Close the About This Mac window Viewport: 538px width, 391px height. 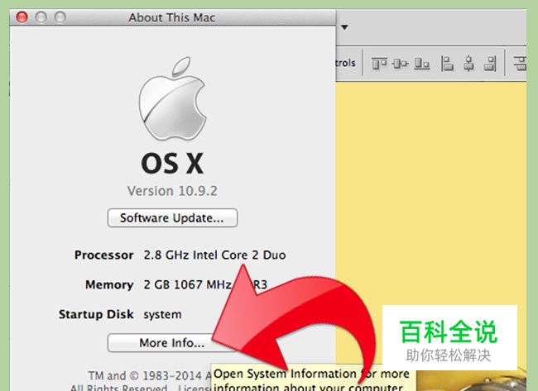point(22,17)
